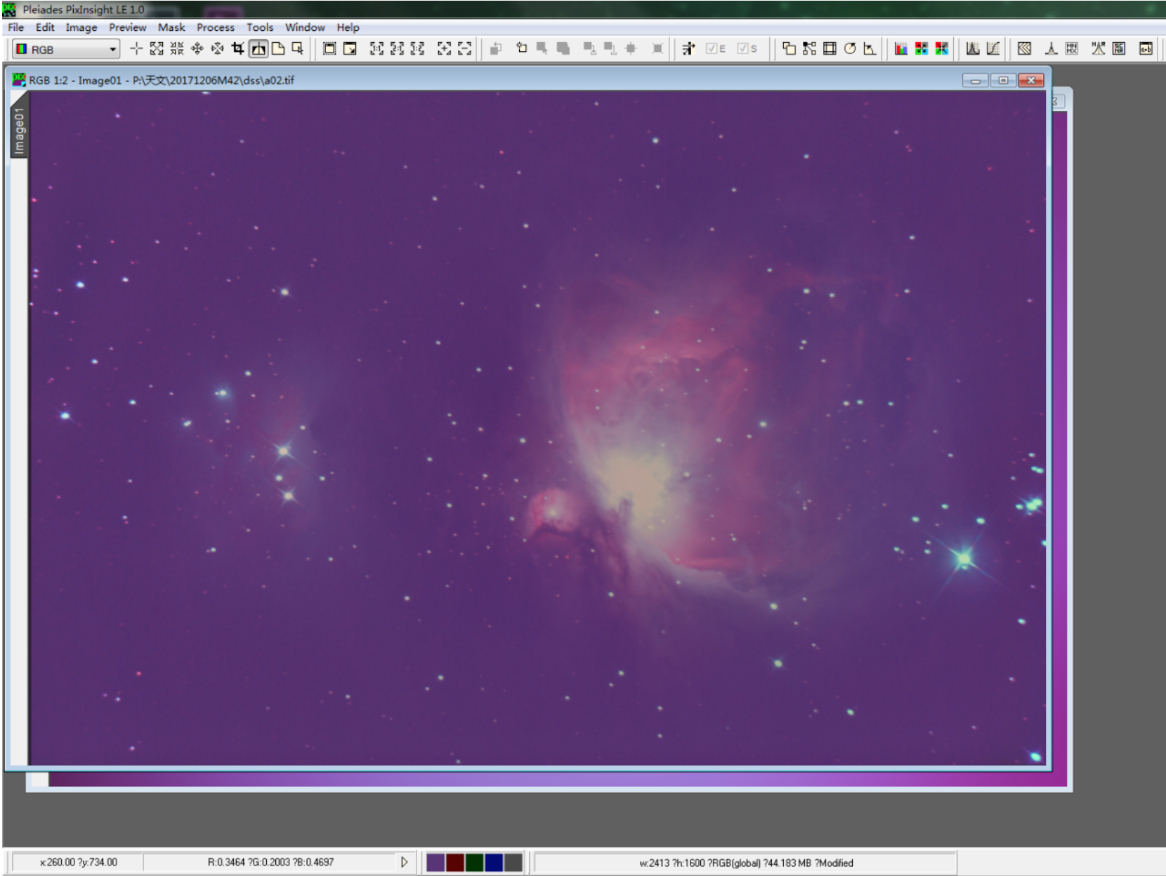
Task: Toggle the dynamic crop mode button
Action: 258,48
